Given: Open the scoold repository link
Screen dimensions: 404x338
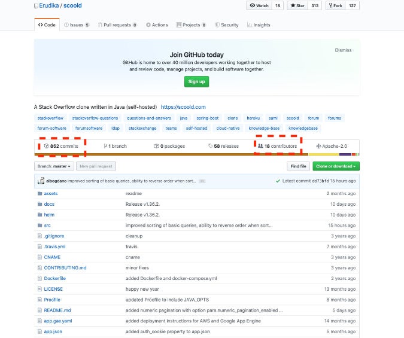Looking at the screenshot, I should coord(72,5).
